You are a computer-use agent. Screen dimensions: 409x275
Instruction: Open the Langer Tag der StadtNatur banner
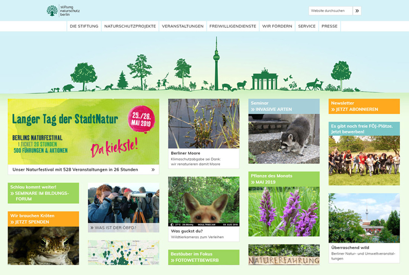pos(83,131)
